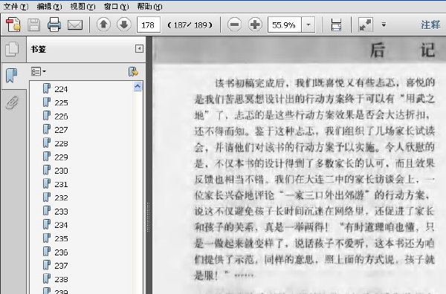Open the 文件 menu

tap(16, 6)
